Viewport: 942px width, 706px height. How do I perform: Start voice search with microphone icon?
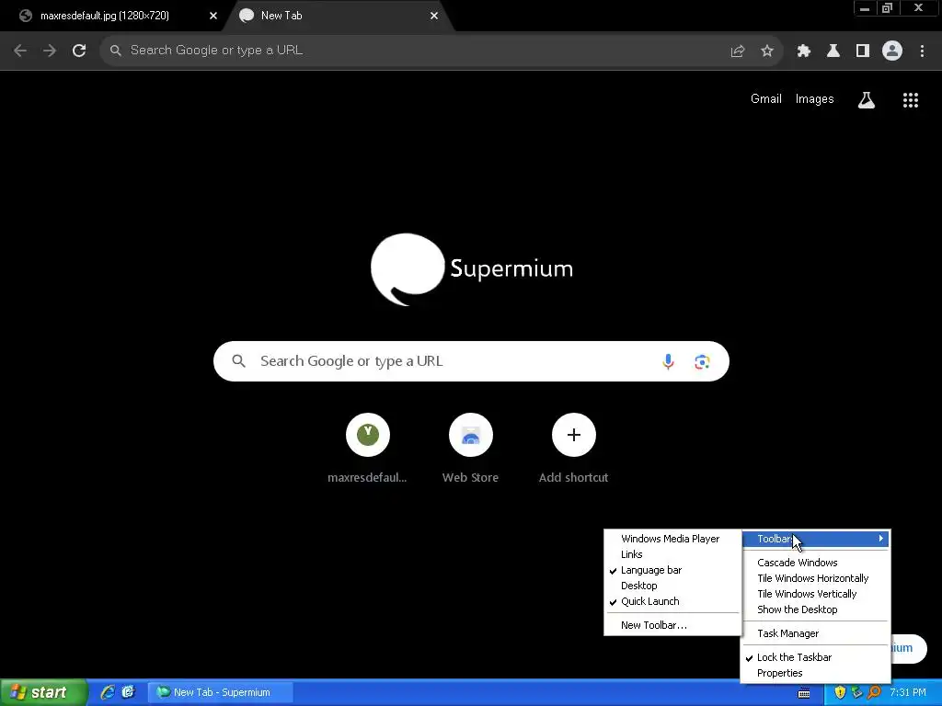[668, 361]
